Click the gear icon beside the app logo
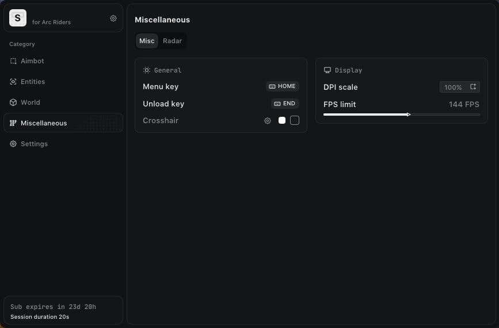Screen dimensions: 499x328 pyautogui.click(x=113, y=18)
